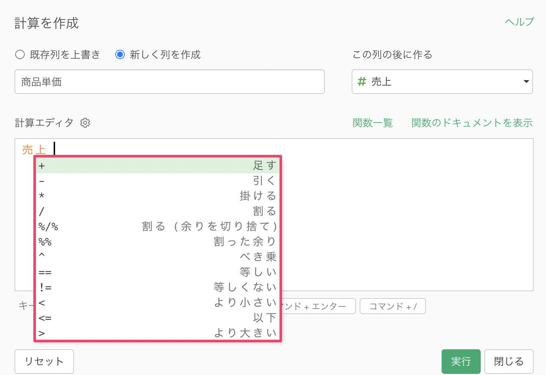Choose the + 足す operator suggestion
The height and width of the screenshot is (375, 546).
pyautogui.click(x=158, y=166)
